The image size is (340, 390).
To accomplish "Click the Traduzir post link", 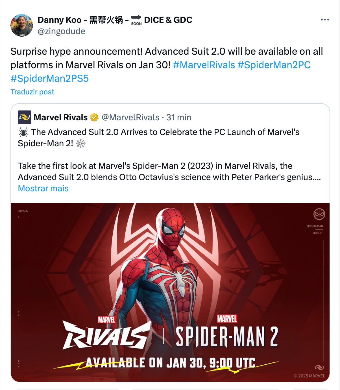I will click(32, 92).
